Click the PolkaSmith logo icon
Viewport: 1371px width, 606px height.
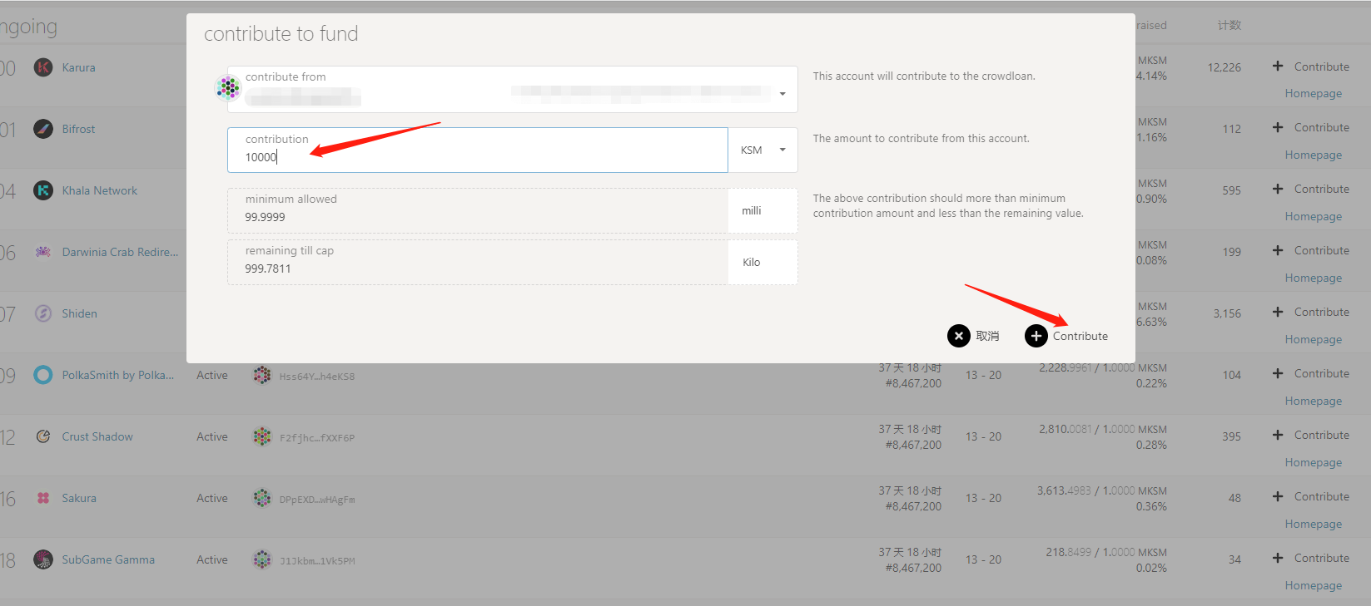click(43, 375)
